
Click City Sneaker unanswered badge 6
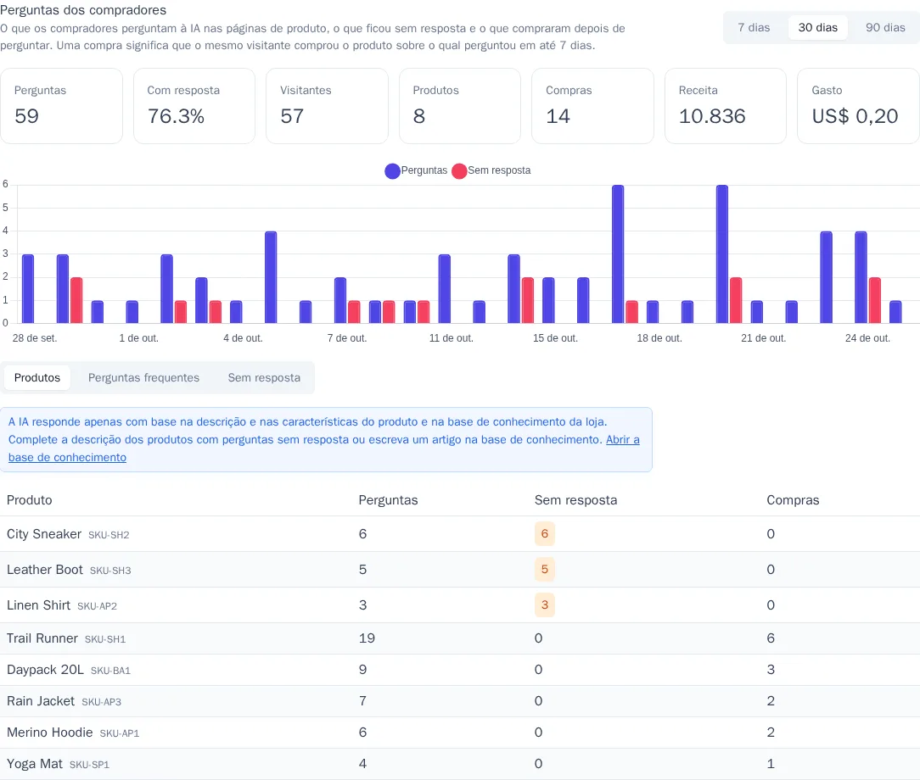point(545,534)
